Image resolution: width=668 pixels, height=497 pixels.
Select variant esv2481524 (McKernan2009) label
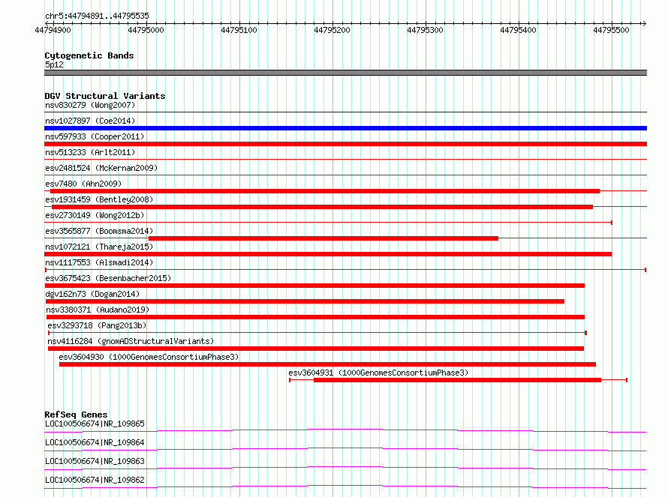pyautogui.click(x=101, y=168)
